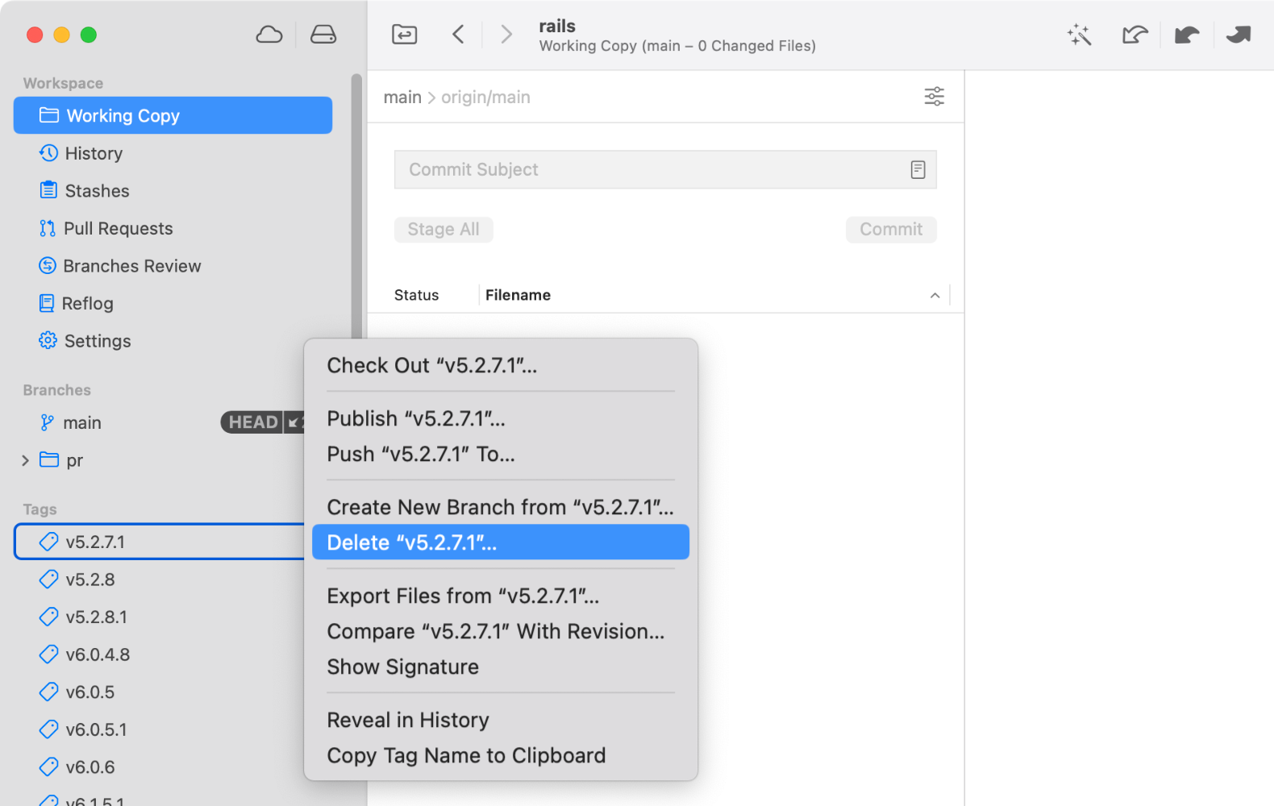Click the Fetch arrow icon in toolbar
Image resolution: width=1274 pixels, height=806 pixels.
(x=1135, y=35)
